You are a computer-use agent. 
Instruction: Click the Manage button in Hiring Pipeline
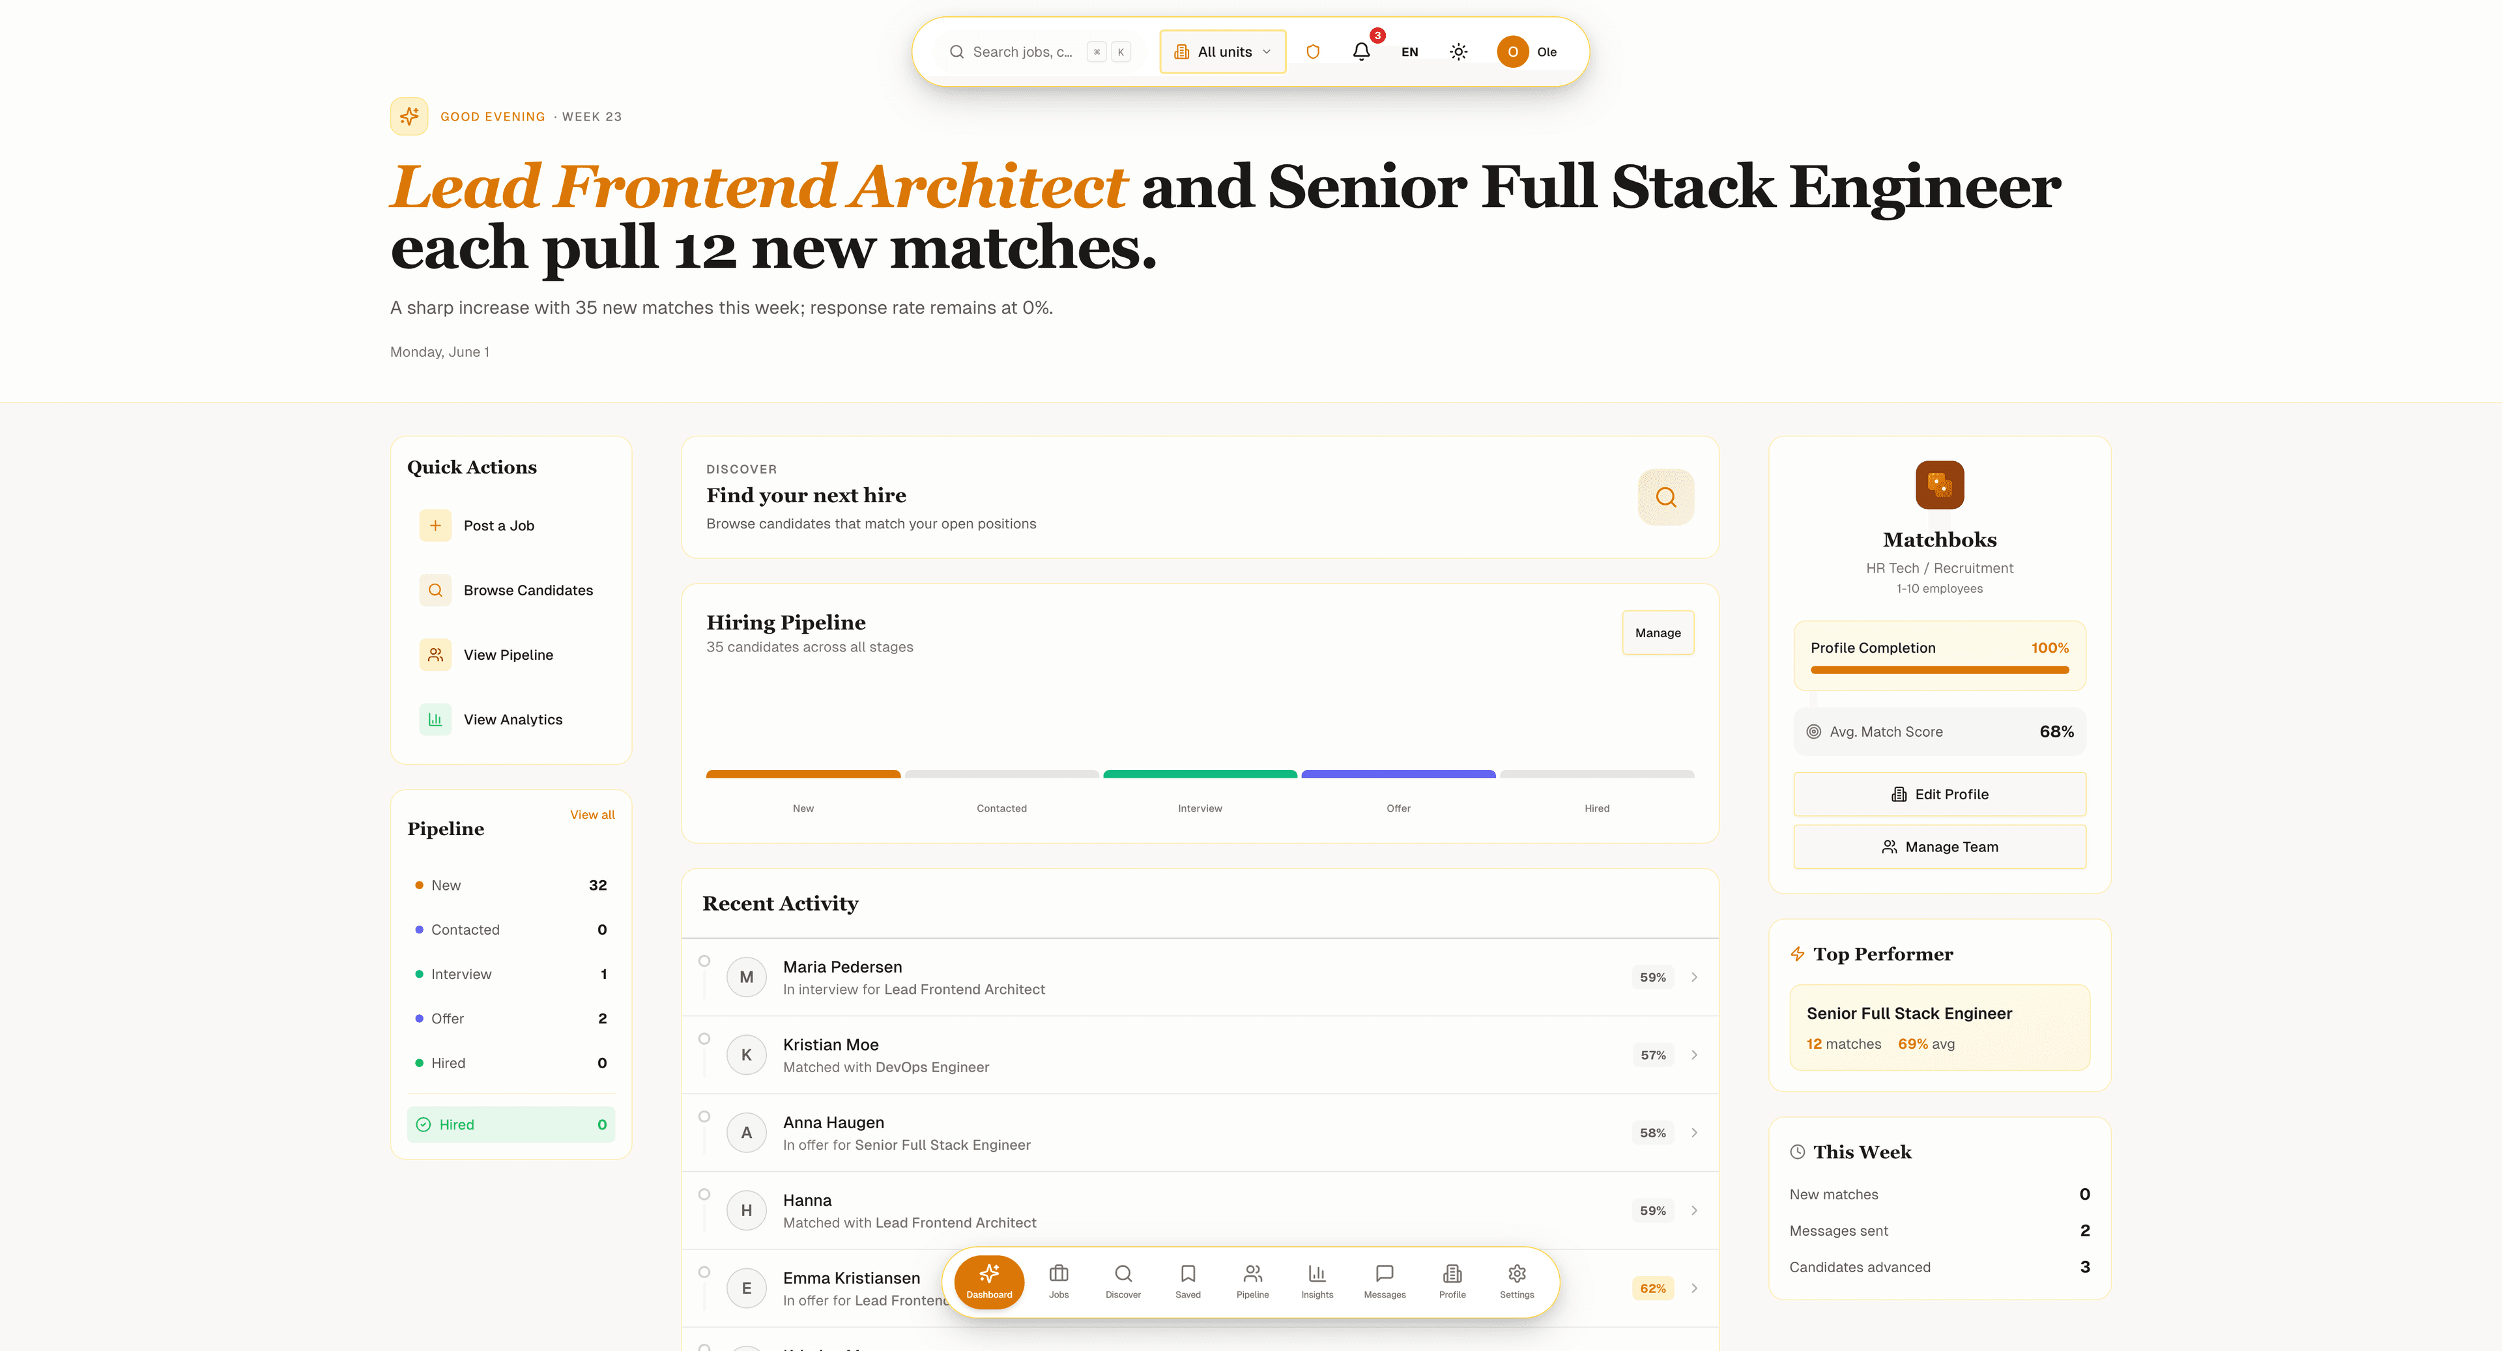click(1657, 633)
